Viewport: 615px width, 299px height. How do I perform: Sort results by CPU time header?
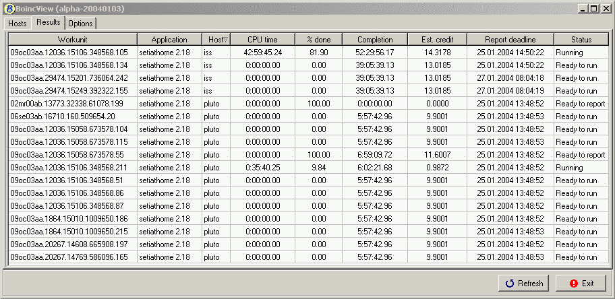tap(263, 40)
